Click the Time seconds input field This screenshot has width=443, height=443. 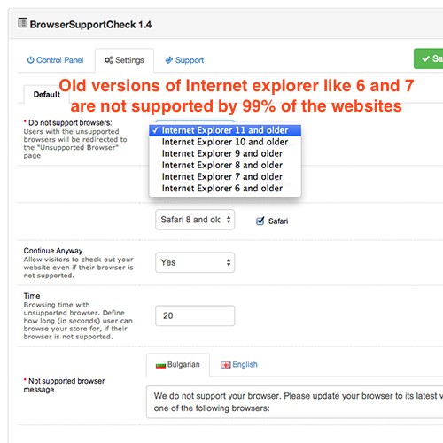(x=195, y=315)
